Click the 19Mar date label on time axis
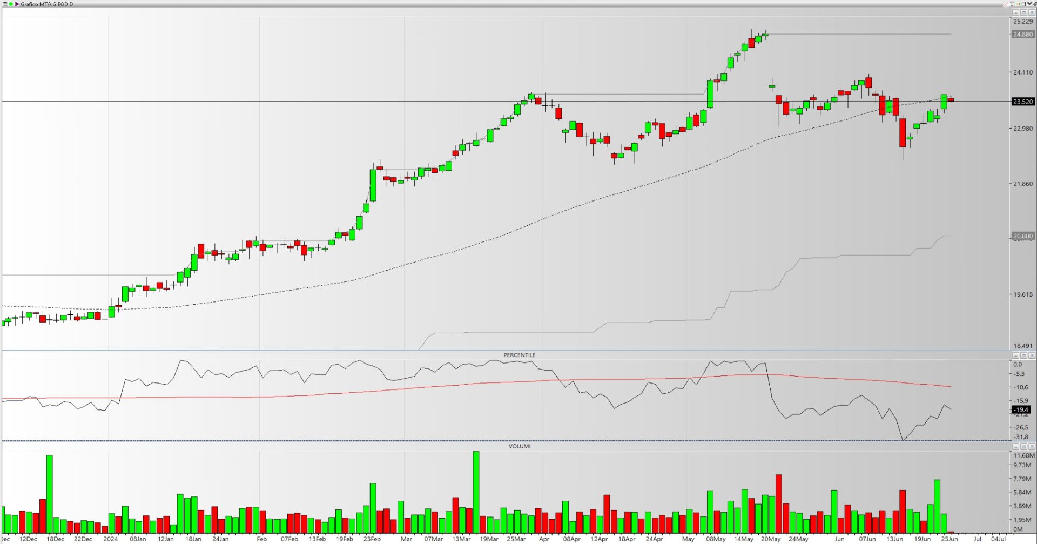The height and width of the screenshot is (544, 1037). (489, 539)
